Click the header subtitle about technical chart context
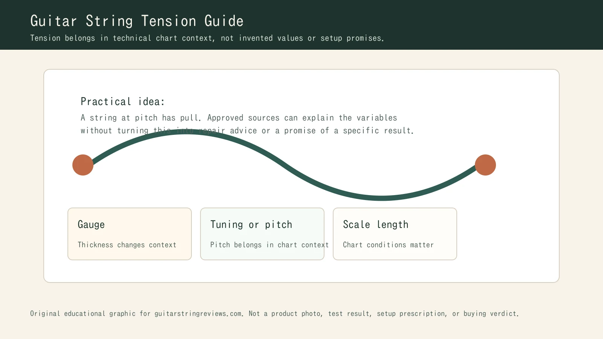The image size is (603, 339). click(x=207, y=38)
